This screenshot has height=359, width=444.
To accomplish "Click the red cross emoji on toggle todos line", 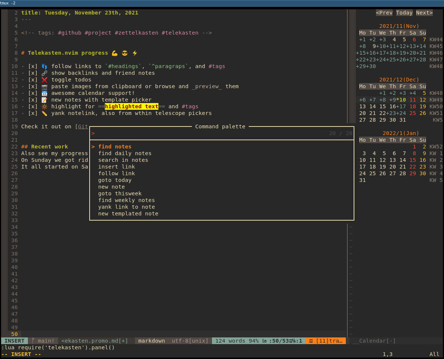I will (x=44, y=80).
